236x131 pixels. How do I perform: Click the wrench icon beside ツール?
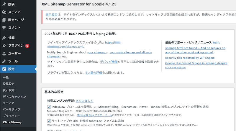pos(4,61)
